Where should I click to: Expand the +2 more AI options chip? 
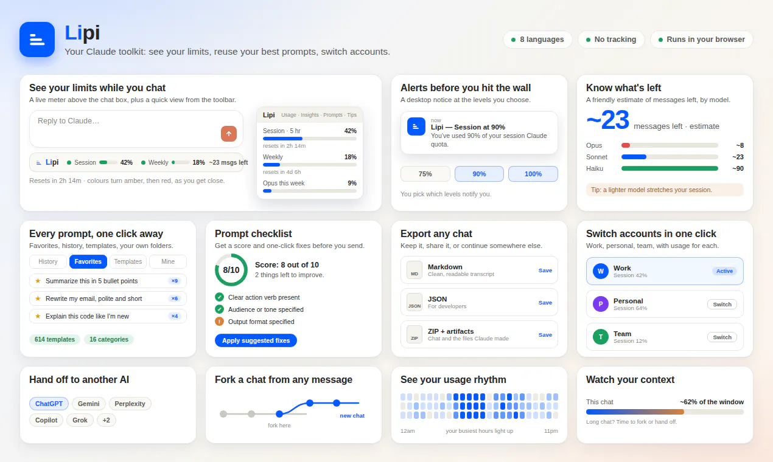tap(106, 420)
